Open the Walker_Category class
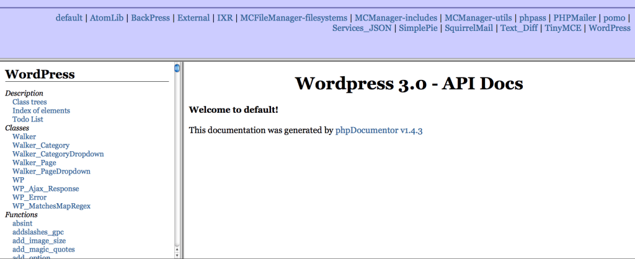The height and width of the screenshot is (259, 635). 41,145
